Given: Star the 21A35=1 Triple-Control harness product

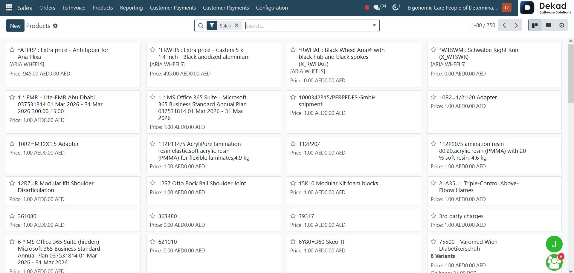Looking at the screenshot, I should (x=433, y=183).
